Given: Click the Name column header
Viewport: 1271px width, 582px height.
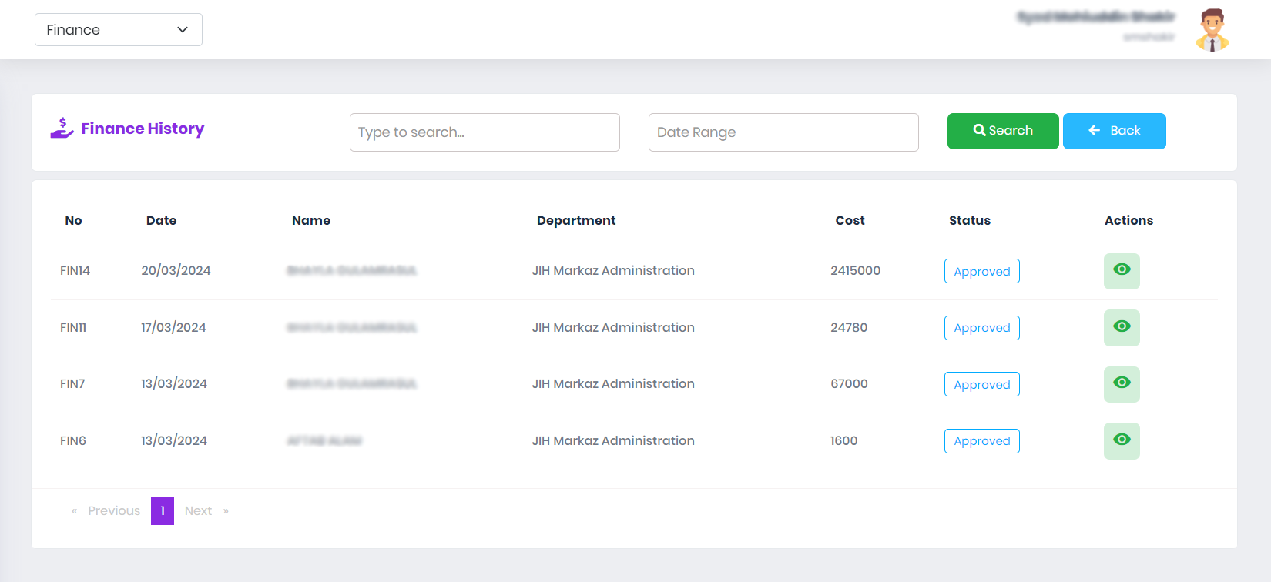Looking at the screenshot, I should 311,220.
